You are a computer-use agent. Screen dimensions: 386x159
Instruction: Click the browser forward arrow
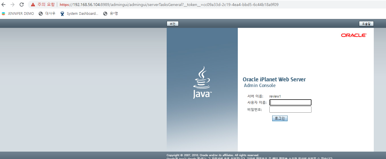(x=13, y=5)
